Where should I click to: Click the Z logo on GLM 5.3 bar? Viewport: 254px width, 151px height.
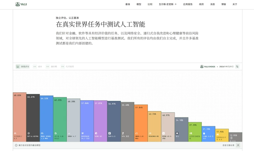pos(110,134)
